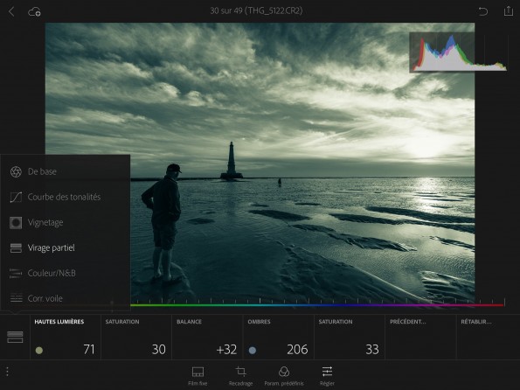Open the three-dot options menu
Image resolution: width=520 pixels, height=390 pixels.
[x=7, y=372]
